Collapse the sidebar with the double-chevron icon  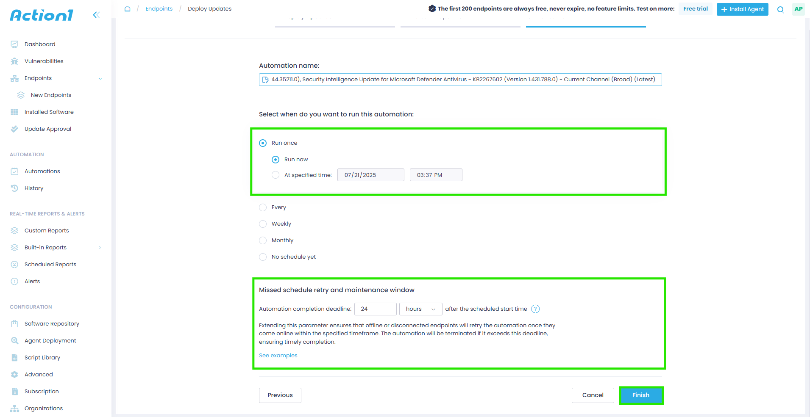pyautogui.click(x=96, y=15)
